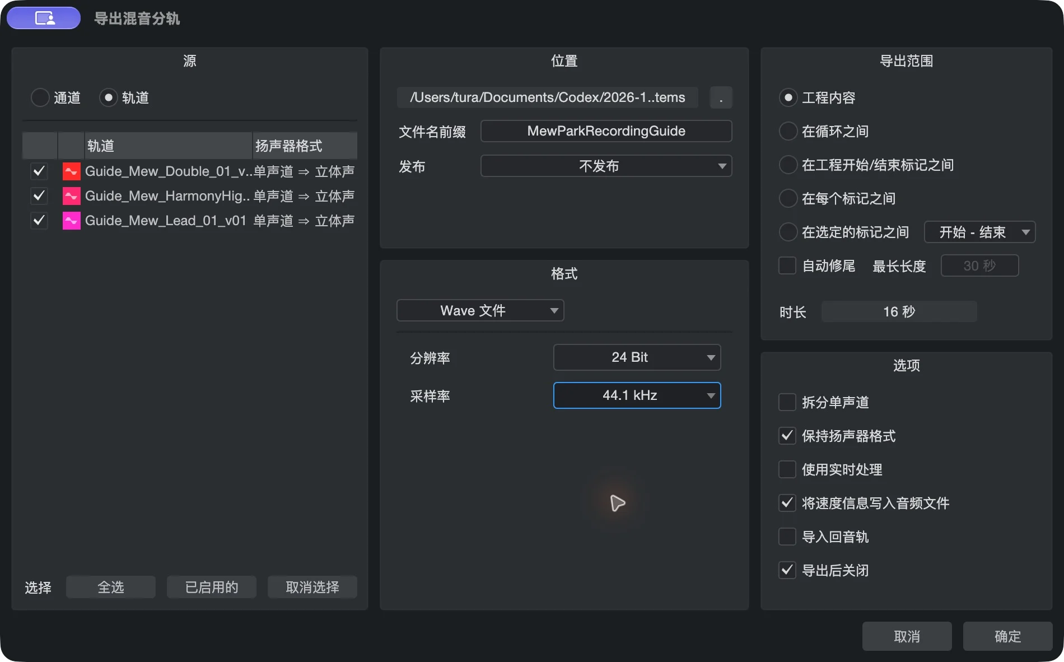Open the Wave 文件 format dropdown
Screen dimensions: 1064x662
click(x=480, y=310)
